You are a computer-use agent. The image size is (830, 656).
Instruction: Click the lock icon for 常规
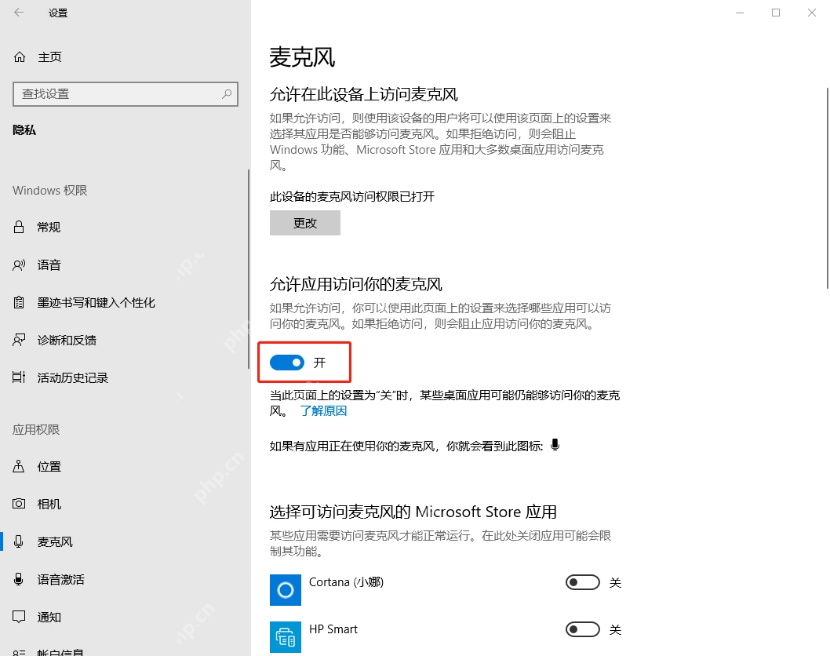click(x=19, y=227)
